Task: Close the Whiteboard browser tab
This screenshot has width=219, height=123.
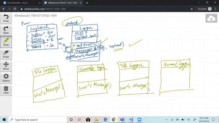Action: tap(81, 3)
